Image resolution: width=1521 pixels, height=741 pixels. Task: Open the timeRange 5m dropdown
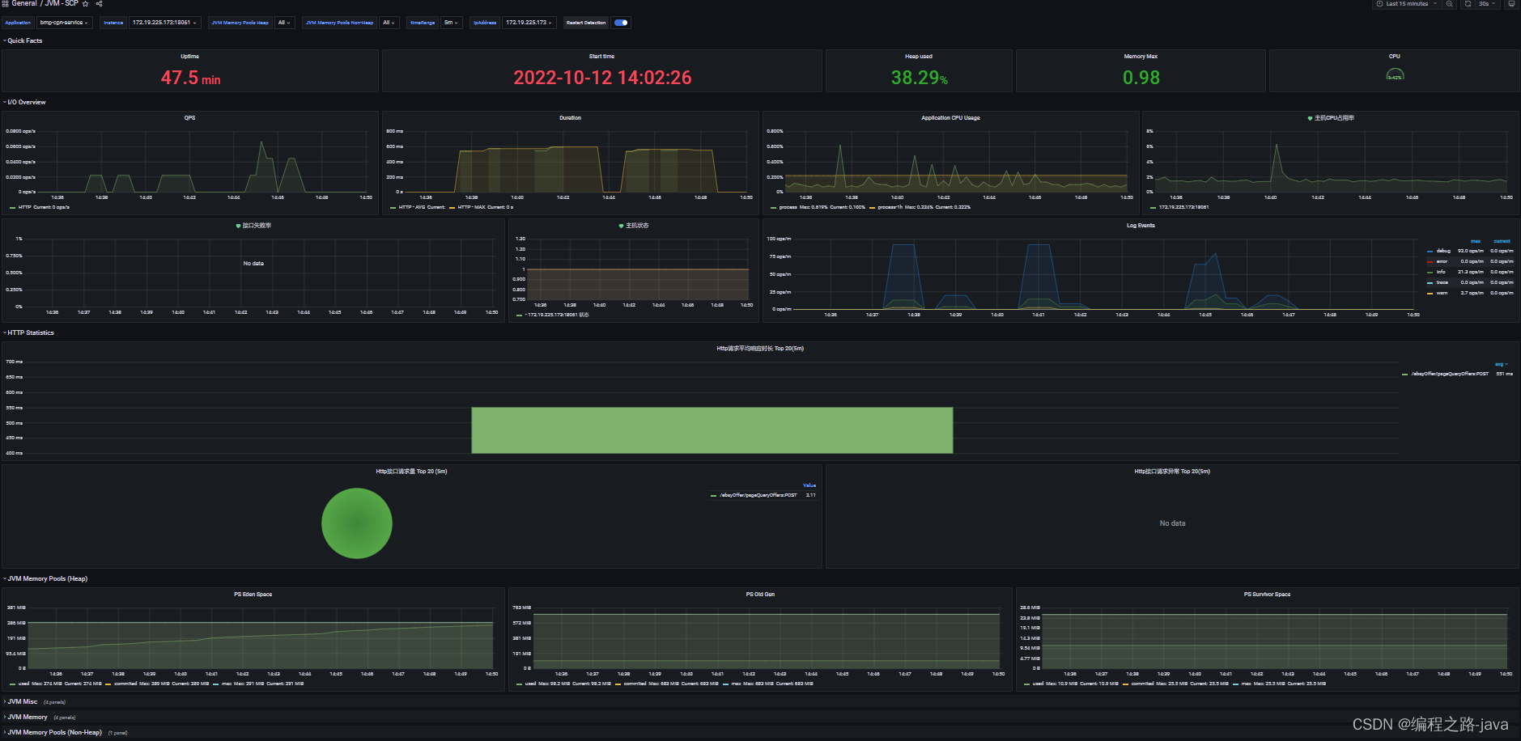tap(451, 23)
